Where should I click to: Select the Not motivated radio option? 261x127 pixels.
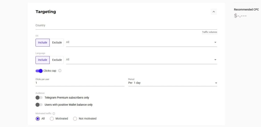click(75, 119)
